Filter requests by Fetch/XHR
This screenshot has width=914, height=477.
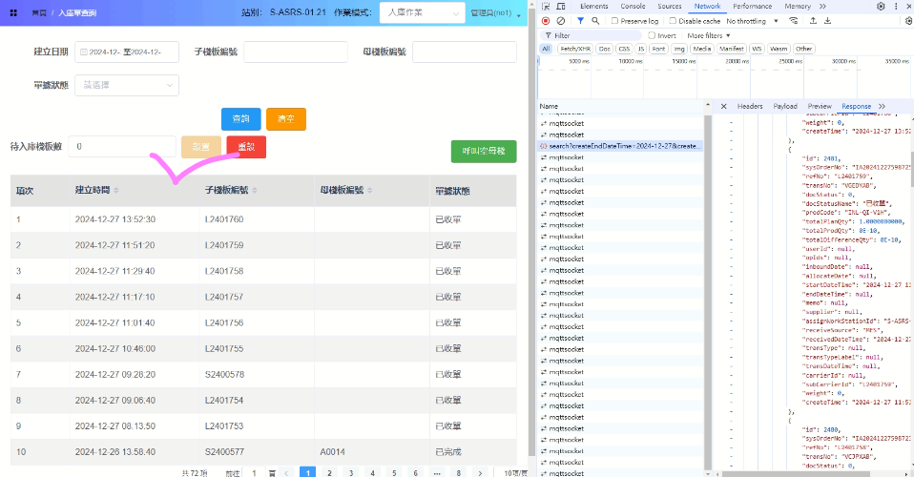click(x=575, y=49)
